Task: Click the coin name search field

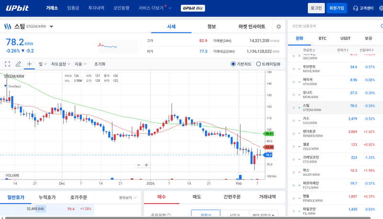Action: tap(330, 26)
